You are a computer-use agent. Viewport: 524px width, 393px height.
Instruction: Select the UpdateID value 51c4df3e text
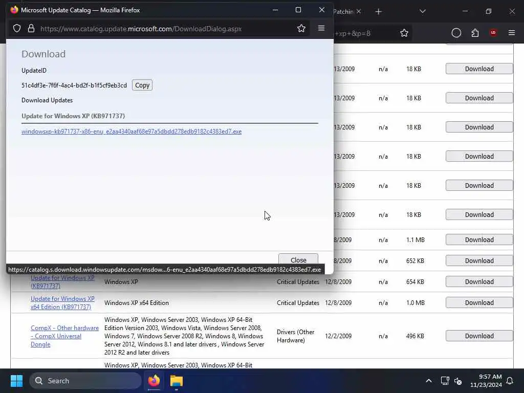74,85
